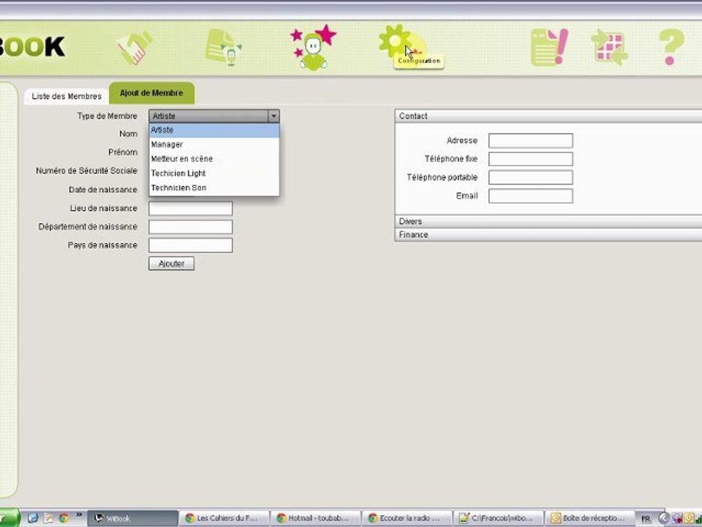Expand quick launch overflow chevron
Image resolution: width=702 pixels, height=527 pixels.
pyautogui.click(x=79, y=515)
